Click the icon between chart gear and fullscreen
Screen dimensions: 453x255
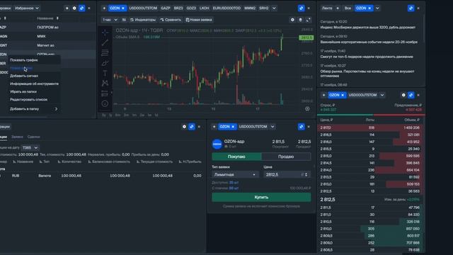300,20
